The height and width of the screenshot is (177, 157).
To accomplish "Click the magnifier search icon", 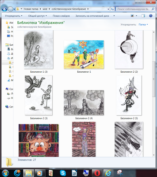I will [153, 9].
